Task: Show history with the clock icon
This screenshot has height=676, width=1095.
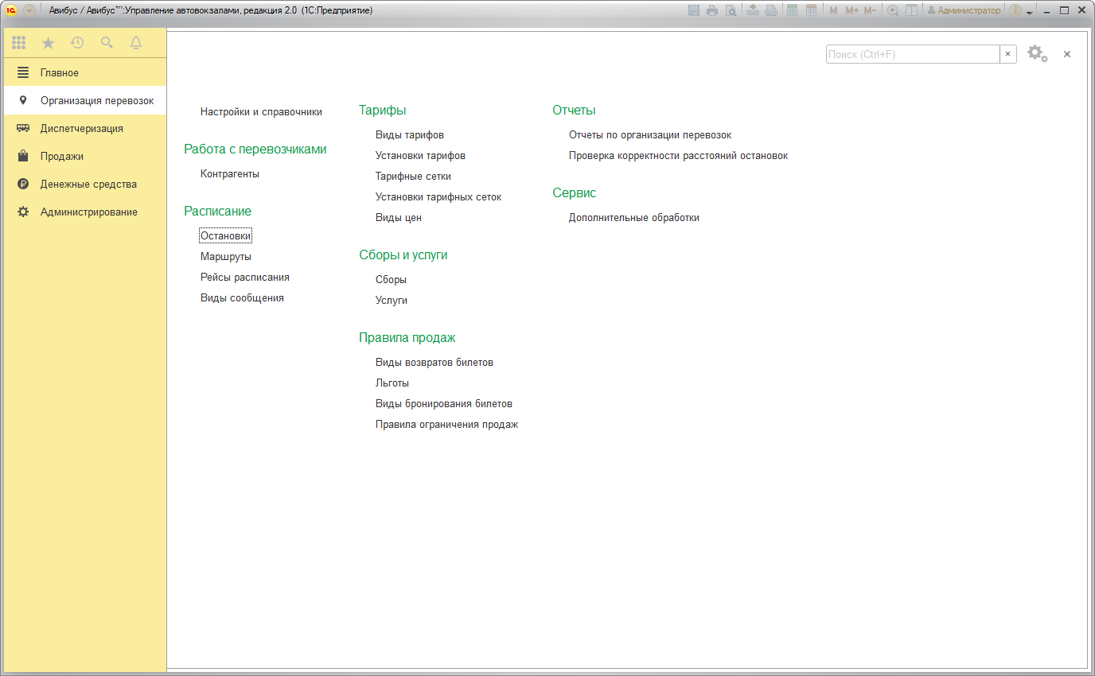Action: coord(77,43)
